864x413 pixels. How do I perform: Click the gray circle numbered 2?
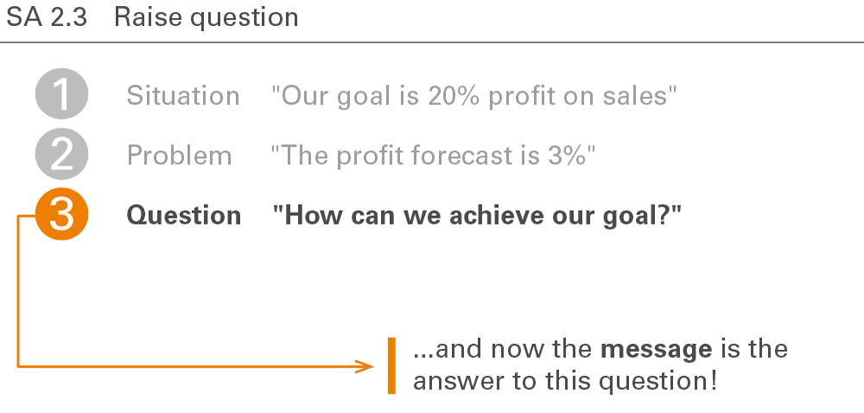(x=61, y=154)
